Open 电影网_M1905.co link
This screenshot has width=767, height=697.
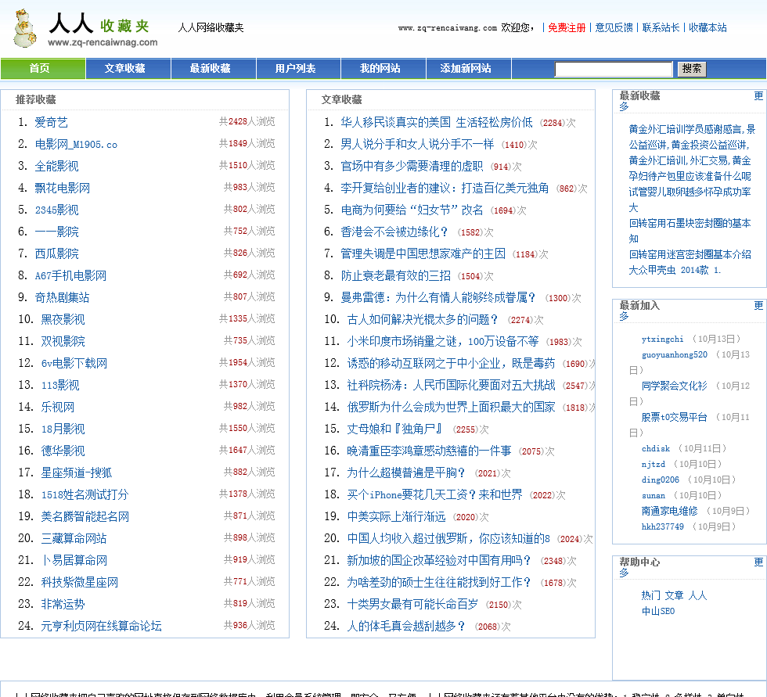77,144
